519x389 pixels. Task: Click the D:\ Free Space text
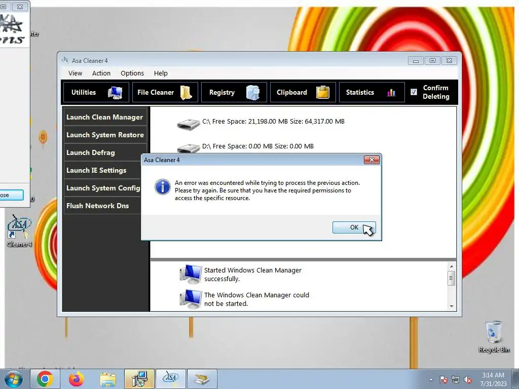coord(258,146)
